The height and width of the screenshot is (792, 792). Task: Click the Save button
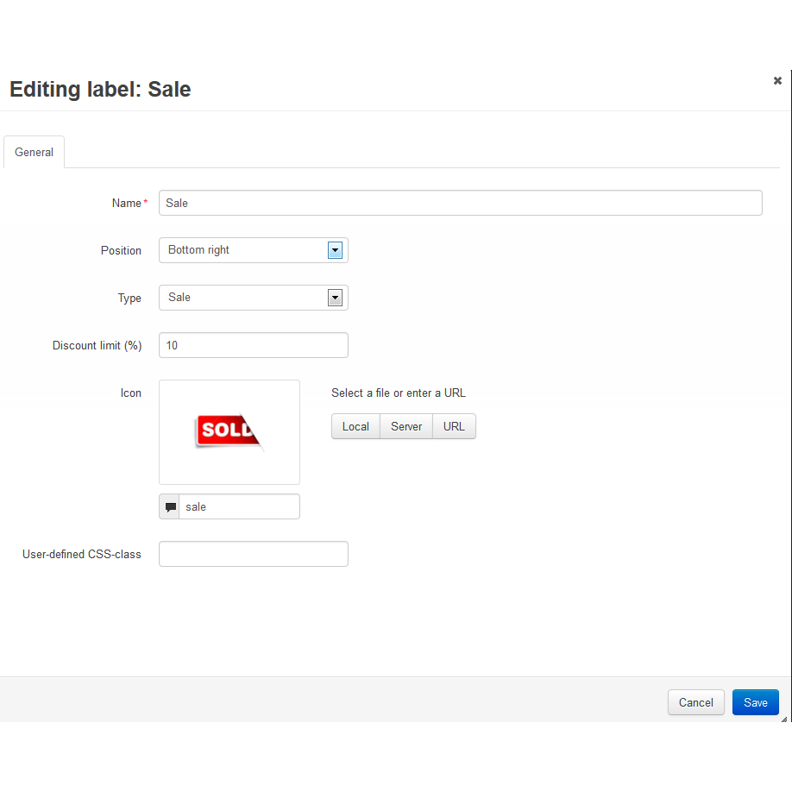tap(755, 702)
